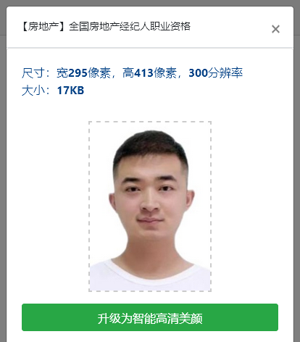Click the 宽295像素 width text
This screenshot has height=342, width=300.
point(83,72)
